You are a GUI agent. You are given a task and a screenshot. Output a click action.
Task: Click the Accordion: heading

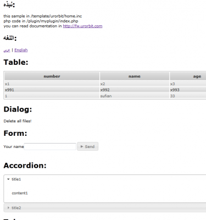point(25,166)
